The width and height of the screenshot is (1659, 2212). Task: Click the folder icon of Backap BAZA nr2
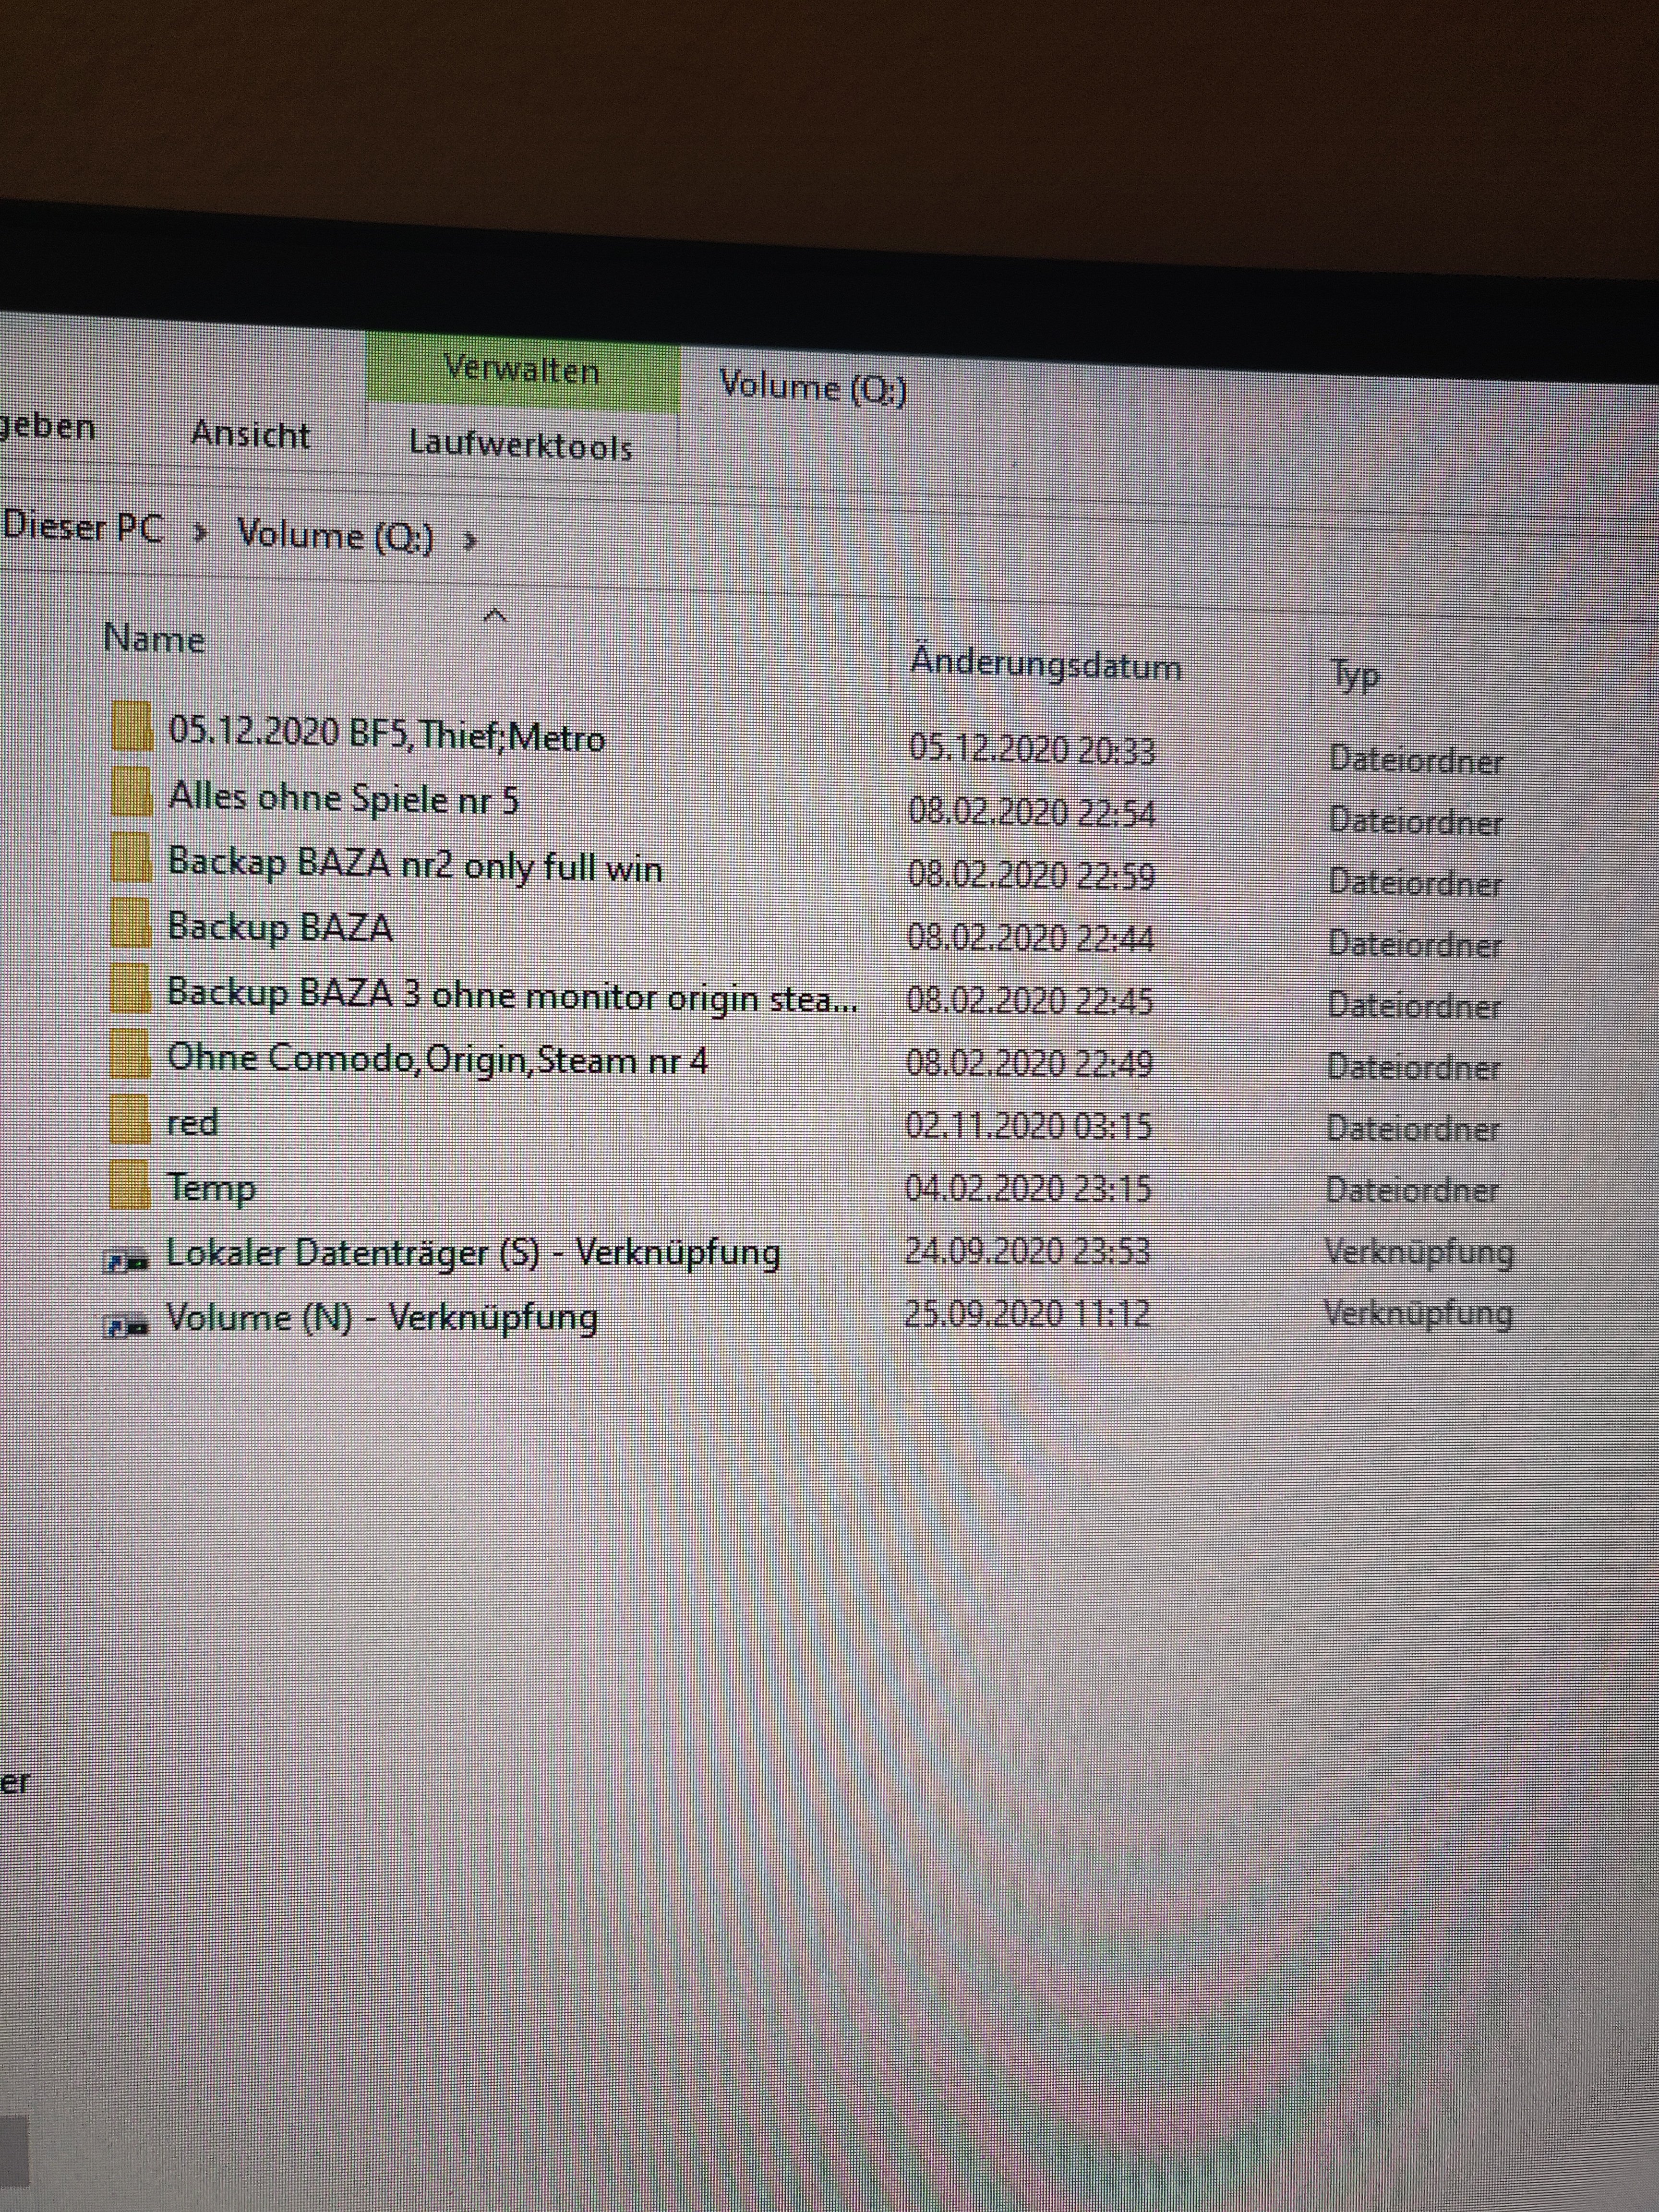pyautogui.click(x=131, y=857)
